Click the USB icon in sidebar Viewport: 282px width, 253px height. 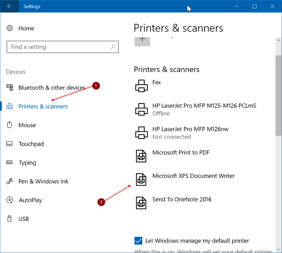click(9, 219)
